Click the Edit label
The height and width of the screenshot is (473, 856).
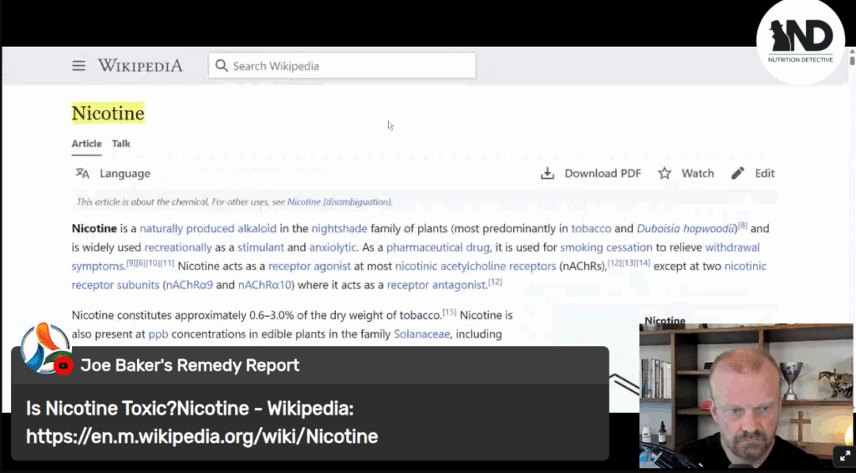click(764, 174)
